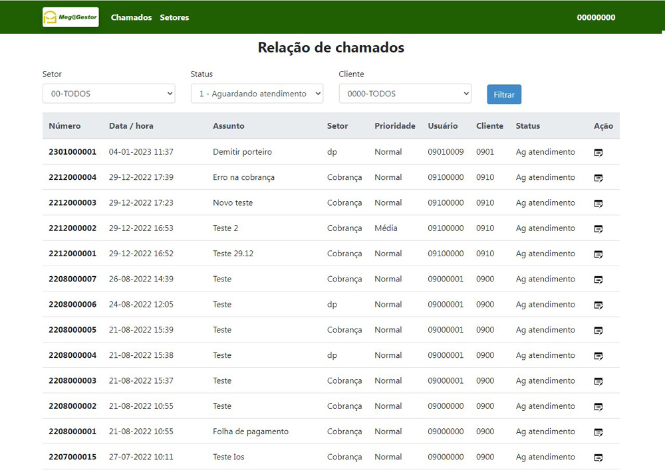Screen dimensions: 665x470
Task: Open the action icon for Teste 29.12
Action: click(598, 254)
